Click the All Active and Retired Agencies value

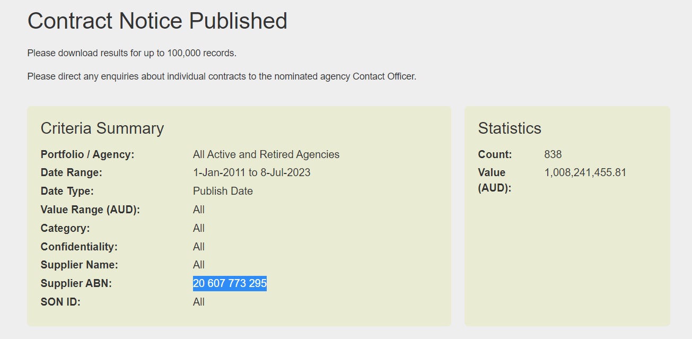(266, 154)
